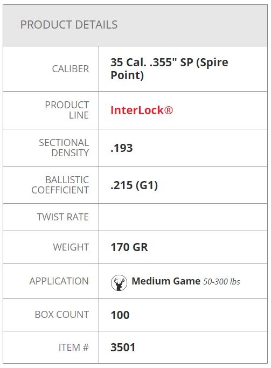The width and height of the screenshot is (271, 368).
Task: Click the PRODUCT LINE label
Action: [x=67, y=110]
